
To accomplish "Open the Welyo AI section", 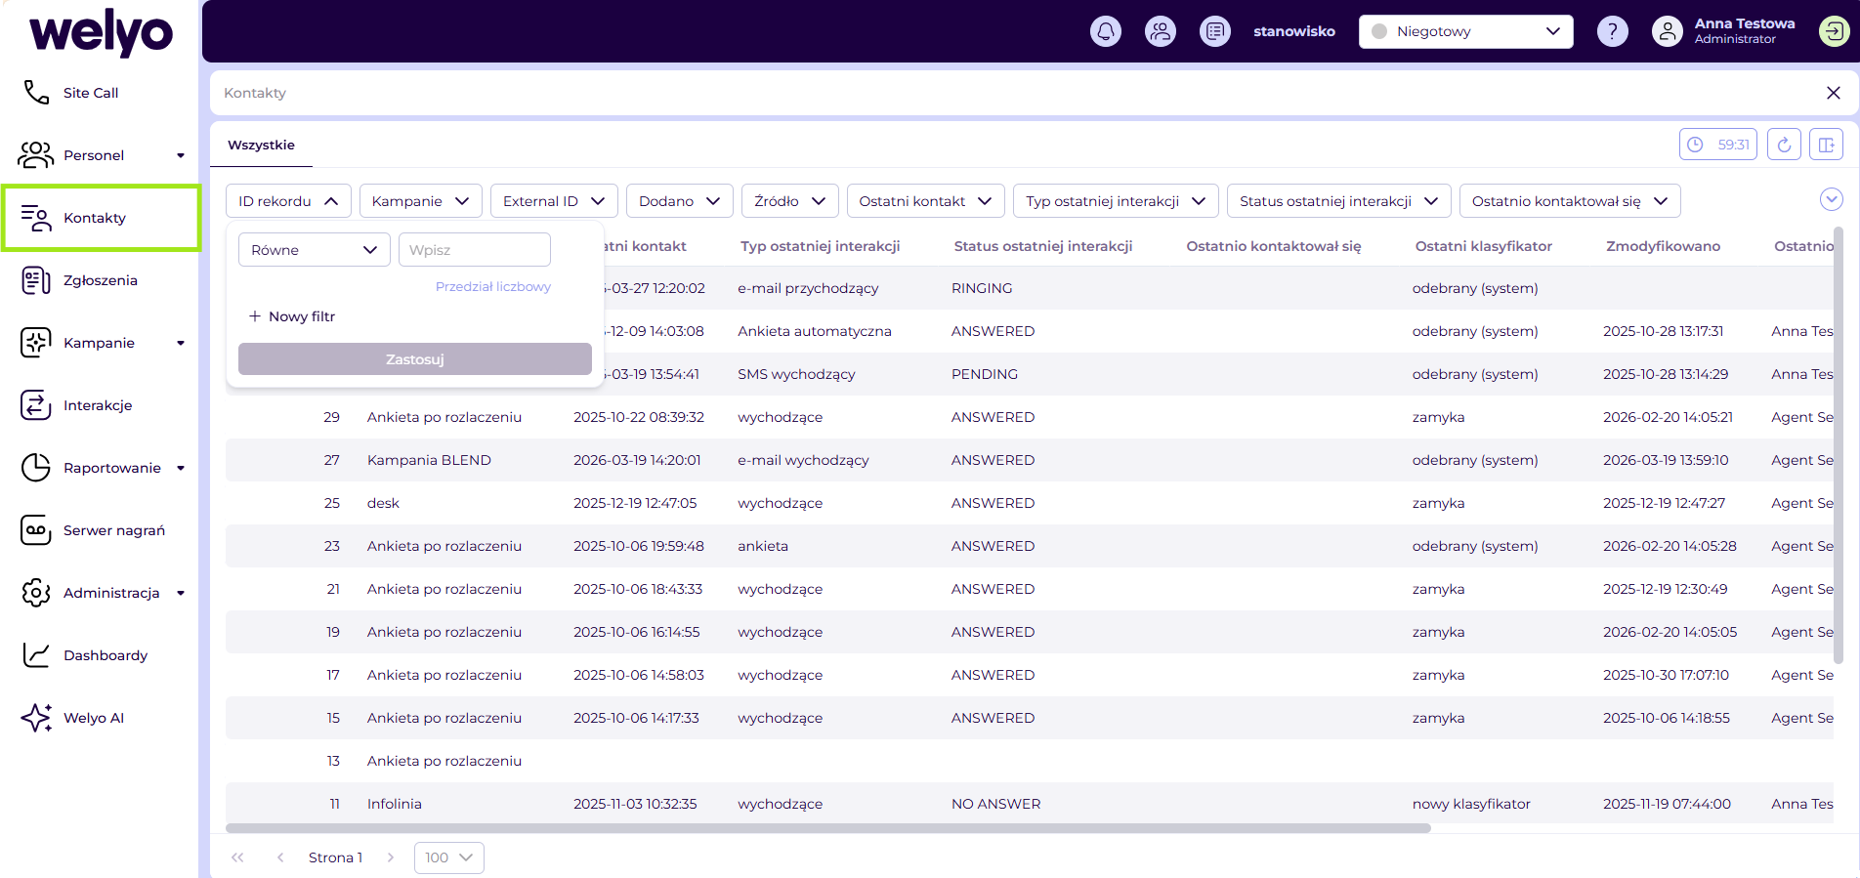I will (x=94, y=718).
